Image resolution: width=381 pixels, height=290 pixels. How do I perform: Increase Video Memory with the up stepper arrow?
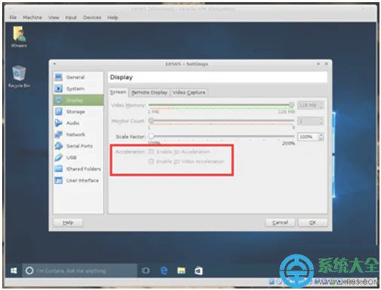tap(321, 103)
